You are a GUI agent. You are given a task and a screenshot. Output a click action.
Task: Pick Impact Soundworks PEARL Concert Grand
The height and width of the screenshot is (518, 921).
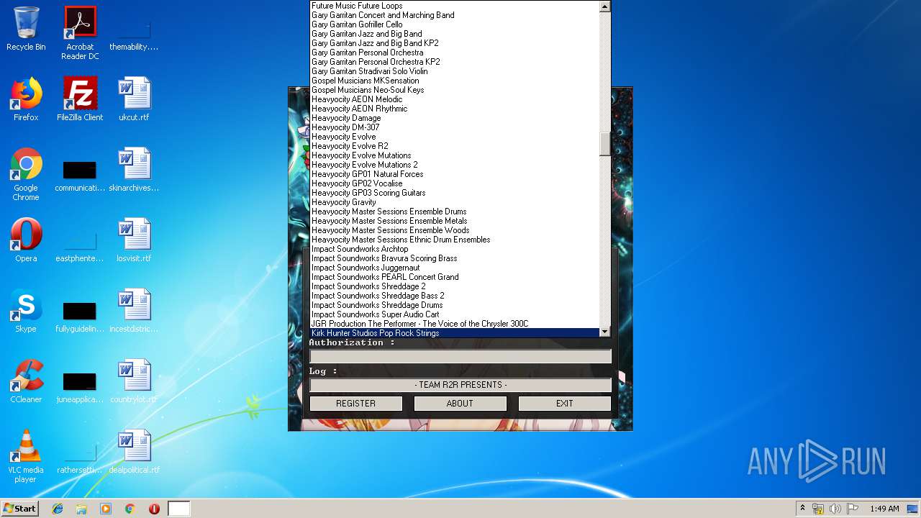(x=455, y=277)
